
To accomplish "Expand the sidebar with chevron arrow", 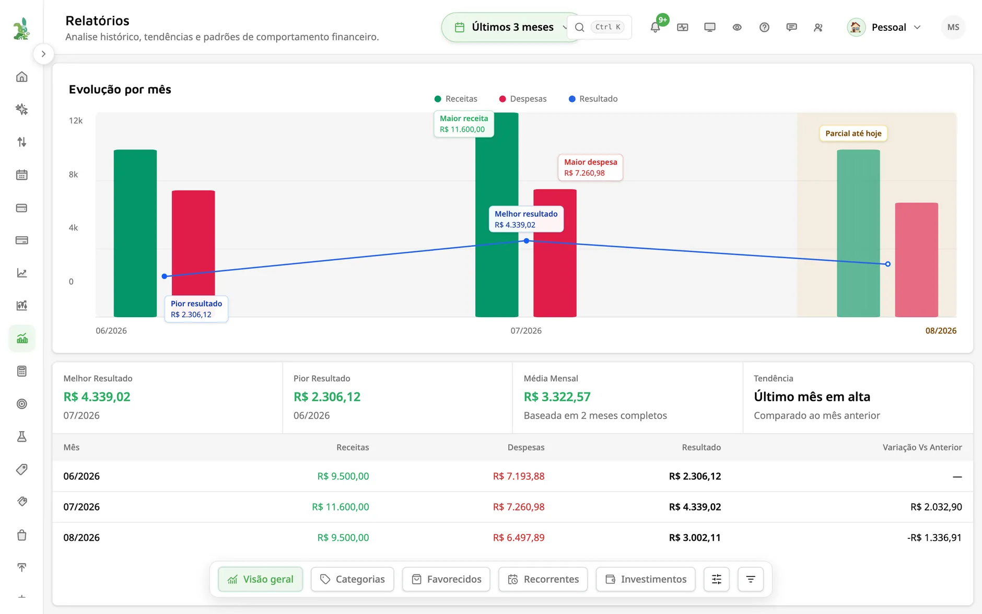I will click(x=43, y=54).
